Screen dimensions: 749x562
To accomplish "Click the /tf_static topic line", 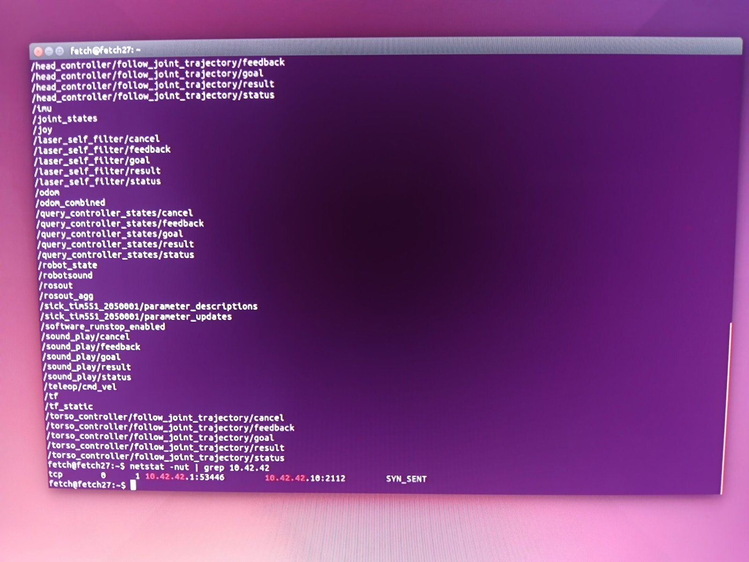I will (69, 407).
